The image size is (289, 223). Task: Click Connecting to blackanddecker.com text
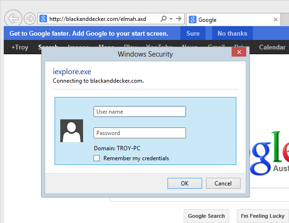tap(98, 81)
